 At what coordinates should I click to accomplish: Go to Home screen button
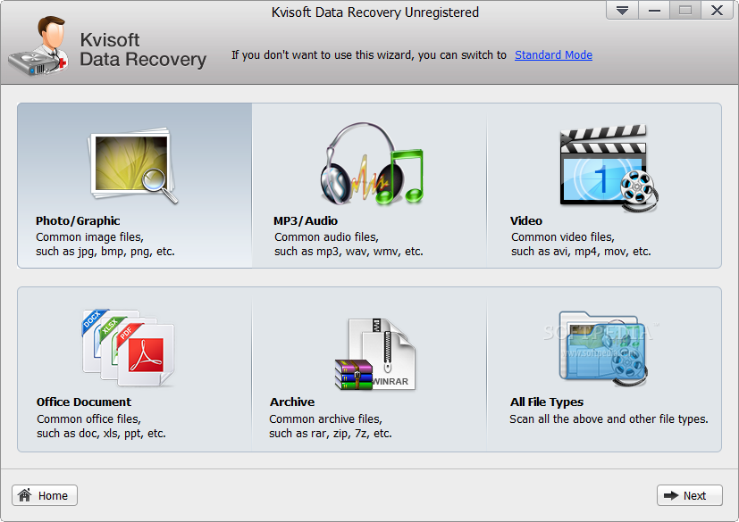tap(45, 495)
